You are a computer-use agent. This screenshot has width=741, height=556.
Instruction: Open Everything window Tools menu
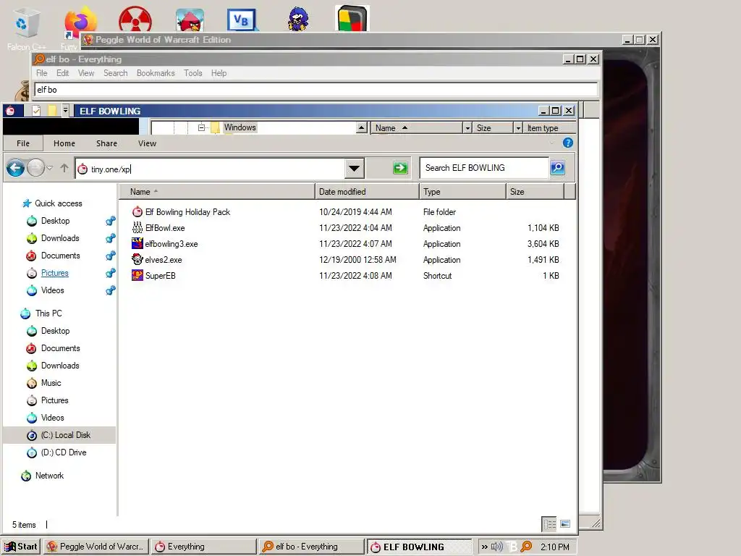(192, 73)
